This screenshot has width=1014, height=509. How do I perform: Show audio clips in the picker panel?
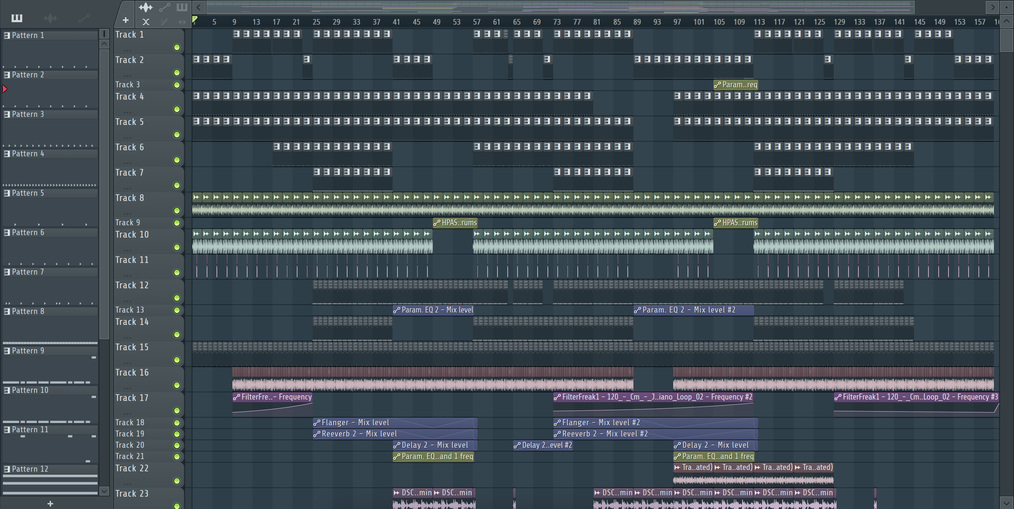coord(50,18)
